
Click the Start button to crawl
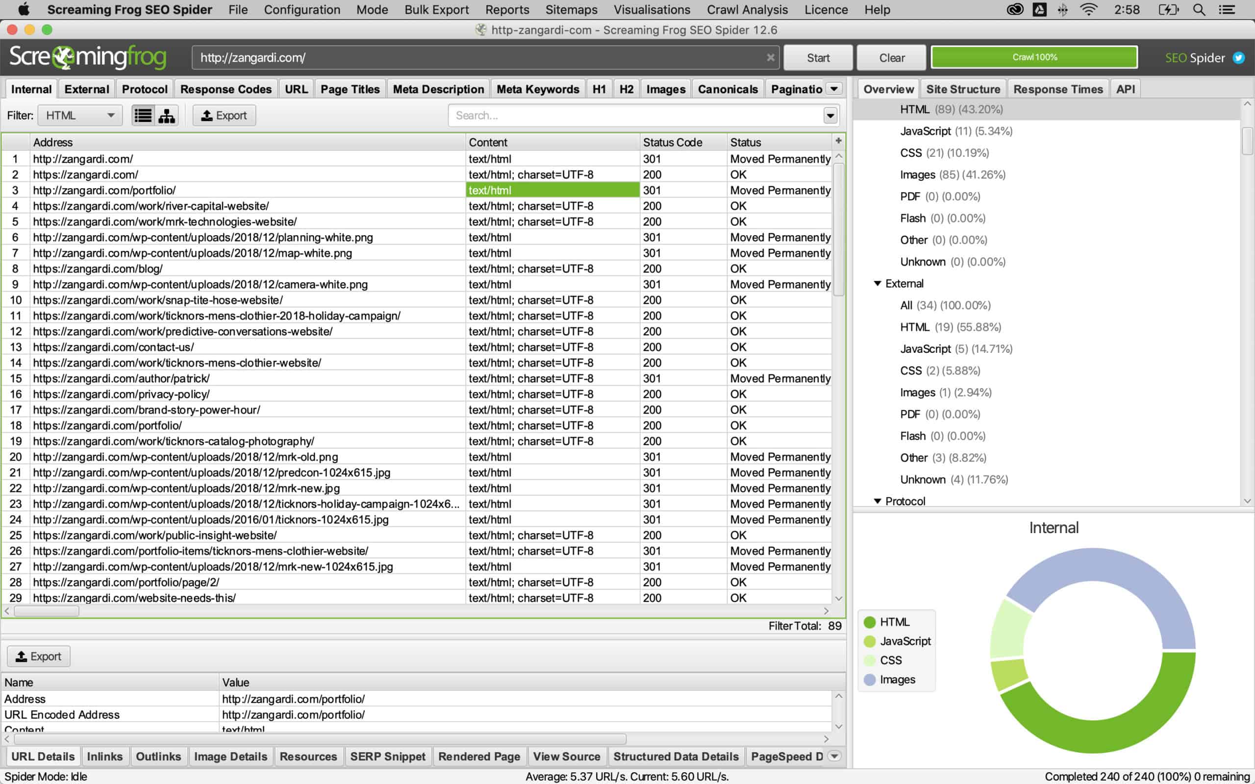[x=819, y=56]
